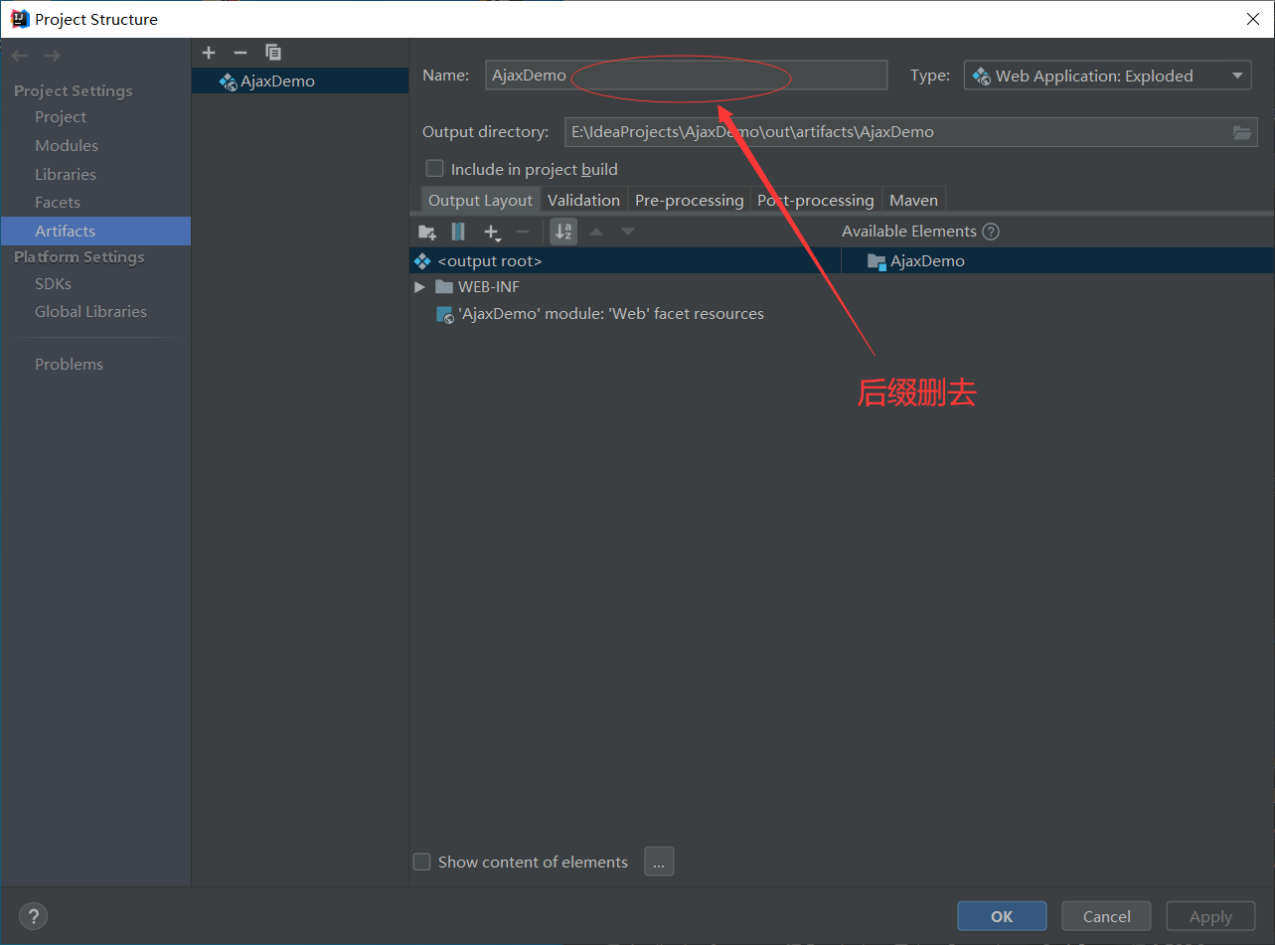Open Problems section
The height and width of the screenshot is (945, 1275).
tap(69, 364)
